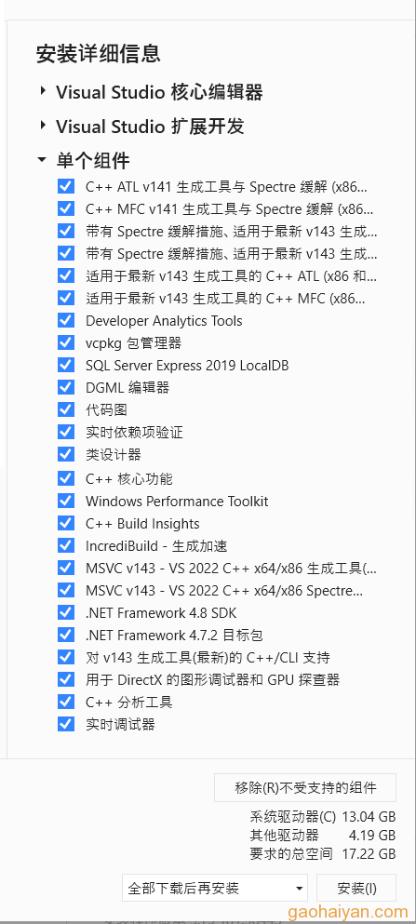The image size is (416, 924).
Task: Uncheck C++ MFC v141 Spectre component
Action: point(66,208)
